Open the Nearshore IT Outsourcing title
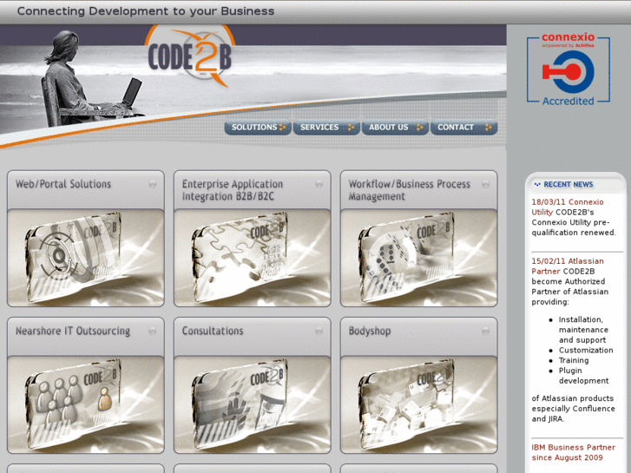Image resolution: width=631 pixels, height=473 pixels. [x=73, y=331]
